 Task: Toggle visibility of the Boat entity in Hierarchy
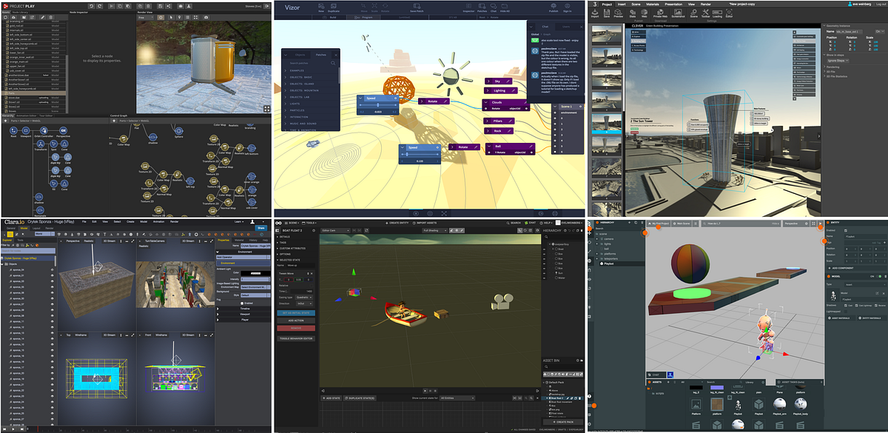544,249
